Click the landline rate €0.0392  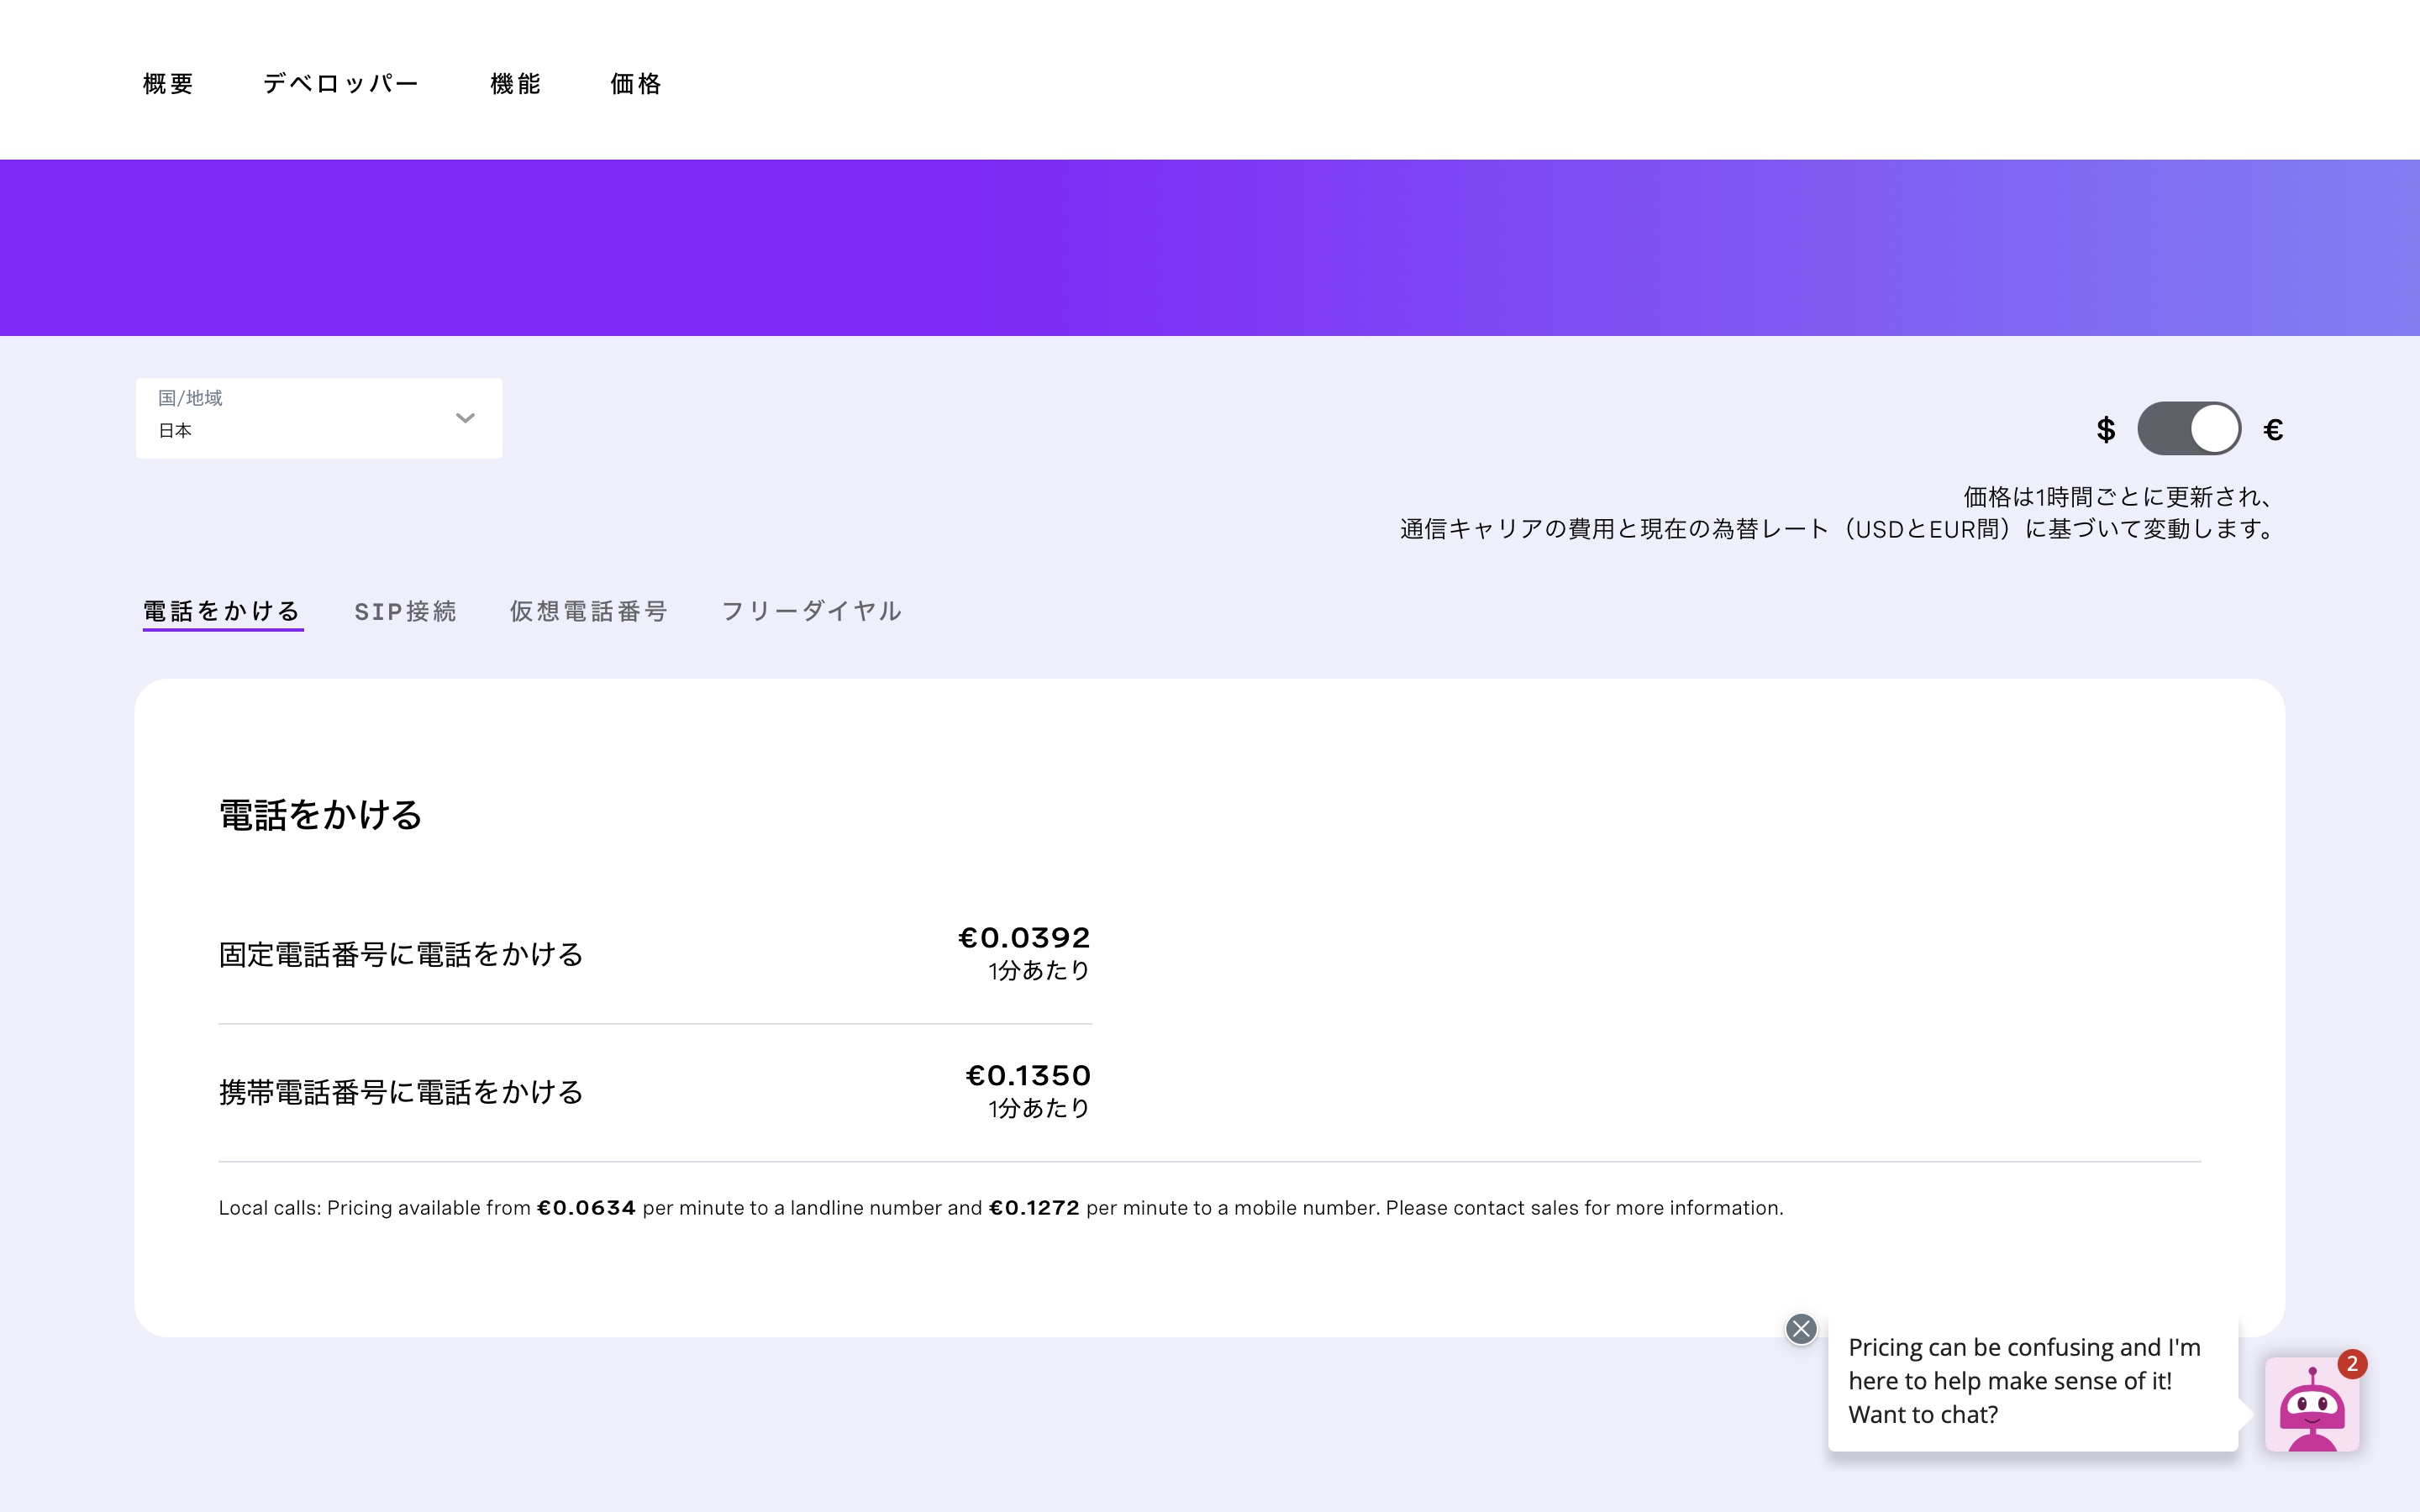[x=1024, y=937]
